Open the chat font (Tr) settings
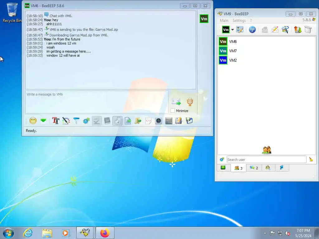Viewport: 319px width, 239px height. (x=55, y=121)
